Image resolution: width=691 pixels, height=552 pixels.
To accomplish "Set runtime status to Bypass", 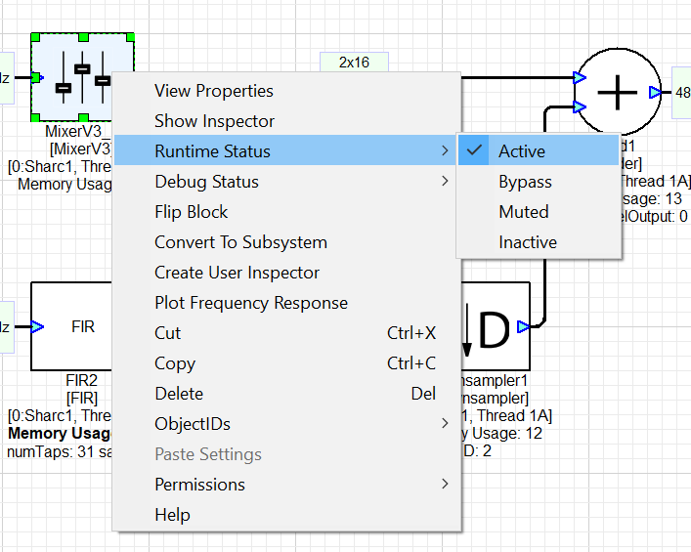I will click(539, 182).
